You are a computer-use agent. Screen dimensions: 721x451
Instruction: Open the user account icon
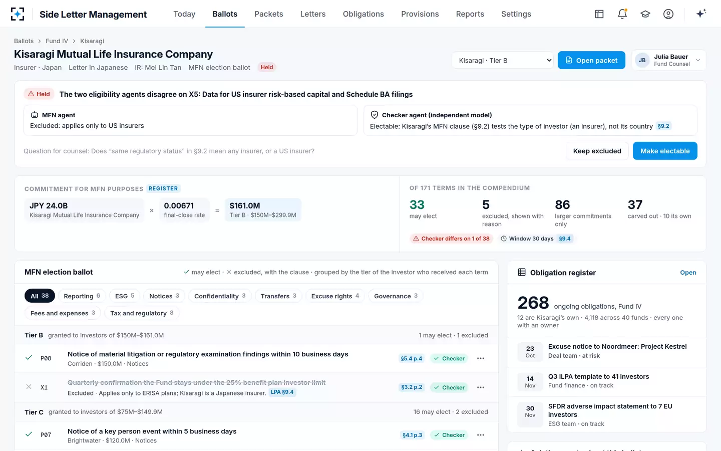pos(668,14)
